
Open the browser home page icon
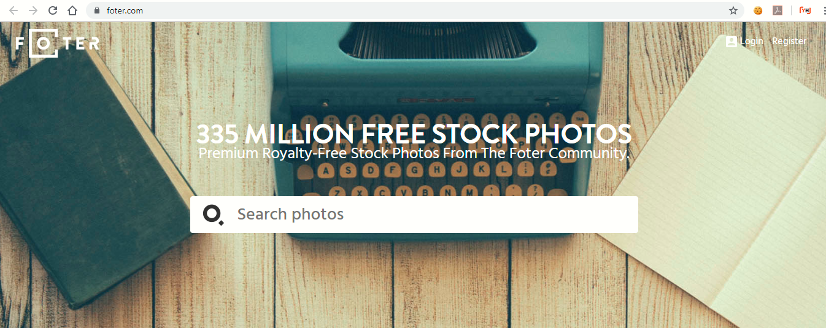(72, 10)
